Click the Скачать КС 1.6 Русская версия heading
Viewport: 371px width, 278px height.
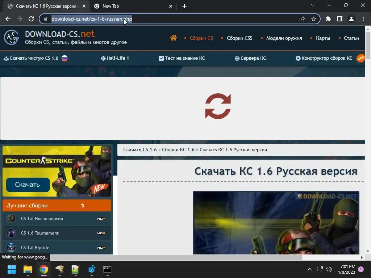pos(276,171)
